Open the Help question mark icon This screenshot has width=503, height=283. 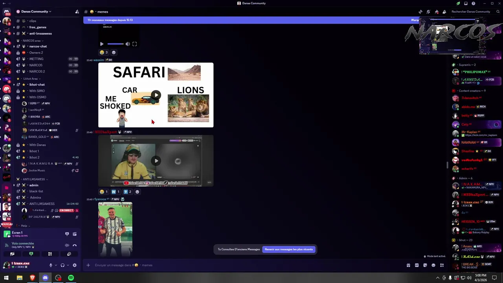tap(474, 3)
